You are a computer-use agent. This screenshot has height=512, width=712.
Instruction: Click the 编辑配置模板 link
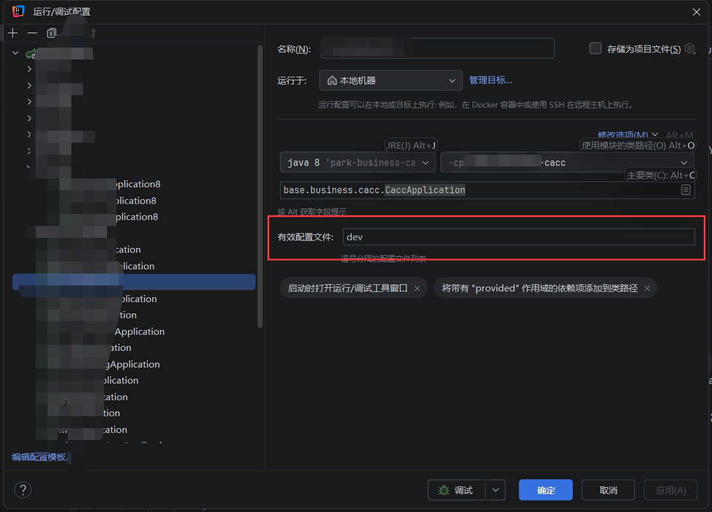39,457
